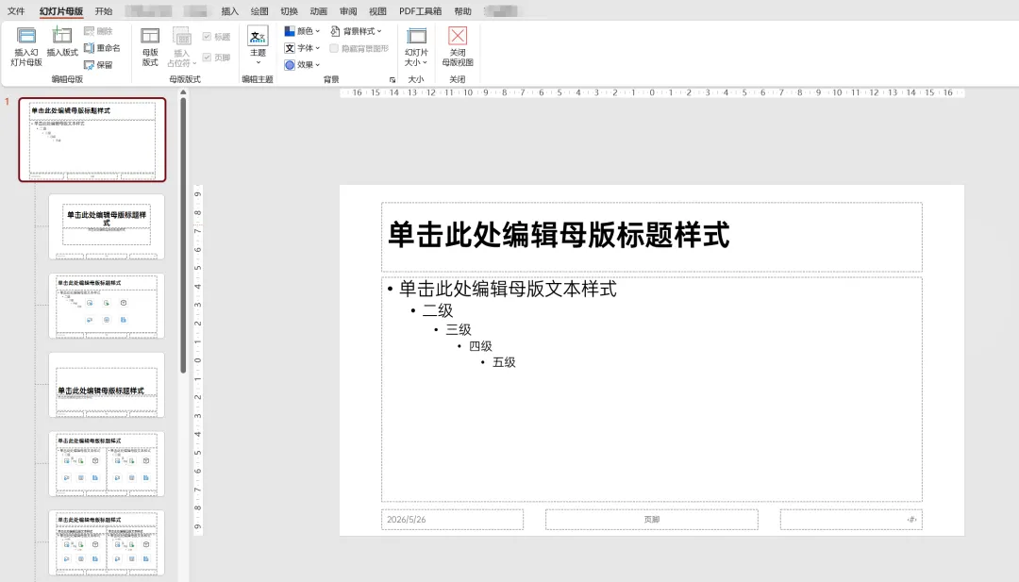The width and height of the screenshot is (1019, 582).
Task: Click the thumbnail pane vertical scrollbar
Action: click(183, 235)
